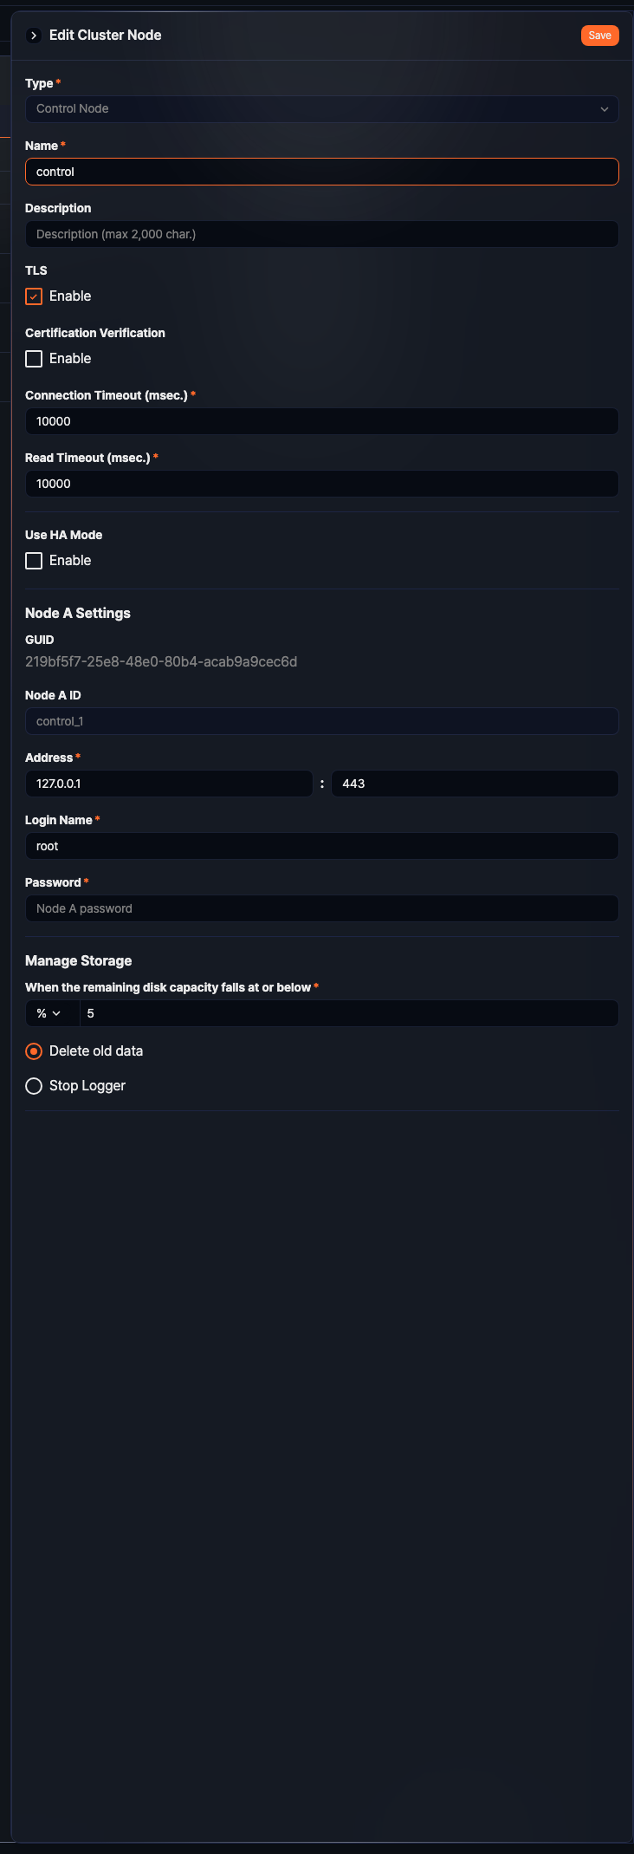The height and width of the screenshot is (1854, 634).
Task: Click the port field showing 443
Action: pos(475,783)
